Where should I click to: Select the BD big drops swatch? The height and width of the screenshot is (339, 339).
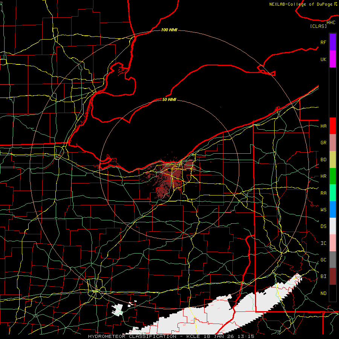(x=333, y=160)
